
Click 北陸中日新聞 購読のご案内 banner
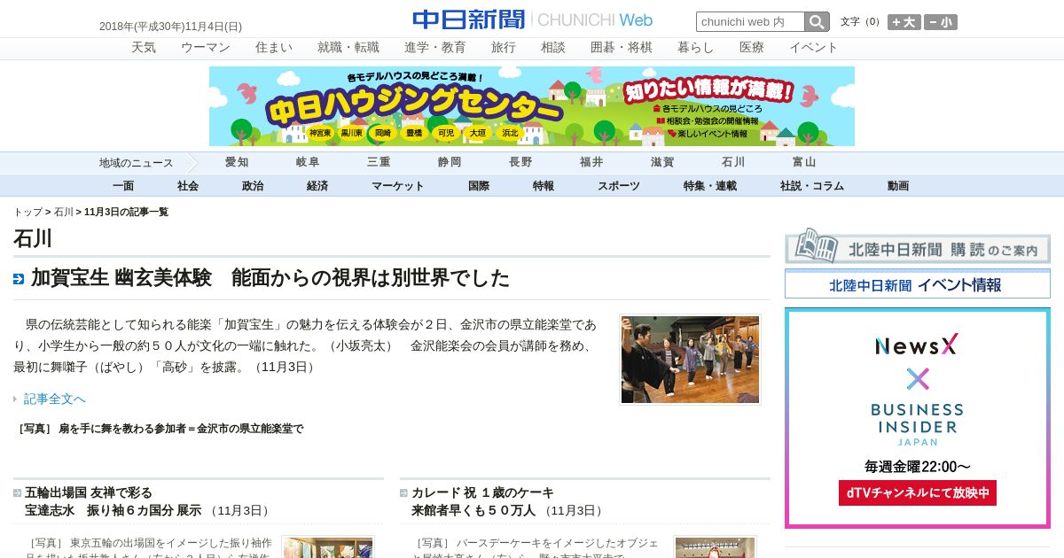918,247
